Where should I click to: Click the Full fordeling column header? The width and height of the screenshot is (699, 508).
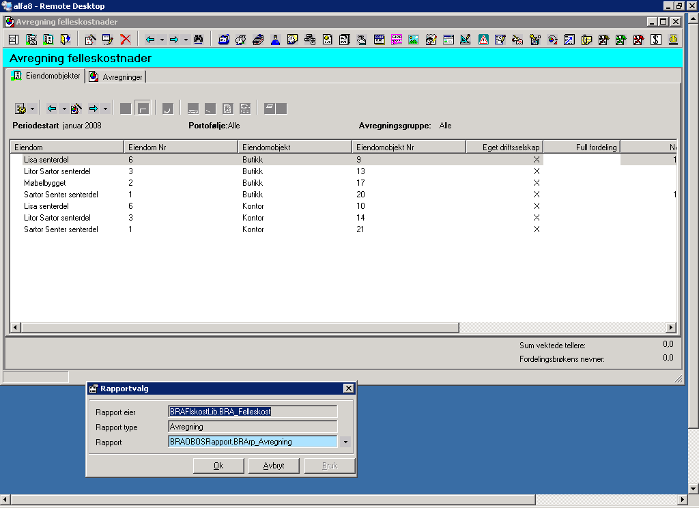(x=582, y=147)
